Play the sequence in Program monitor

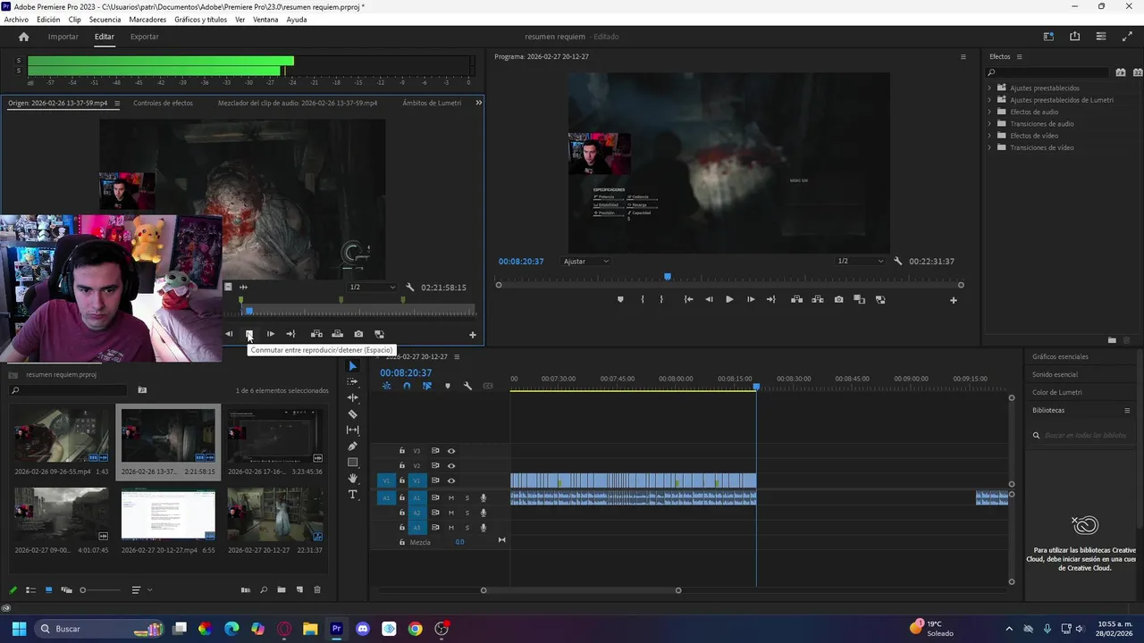tap(729, 299)
